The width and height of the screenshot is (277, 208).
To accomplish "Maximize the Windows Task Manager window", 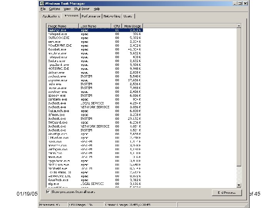I will [240, 3].
